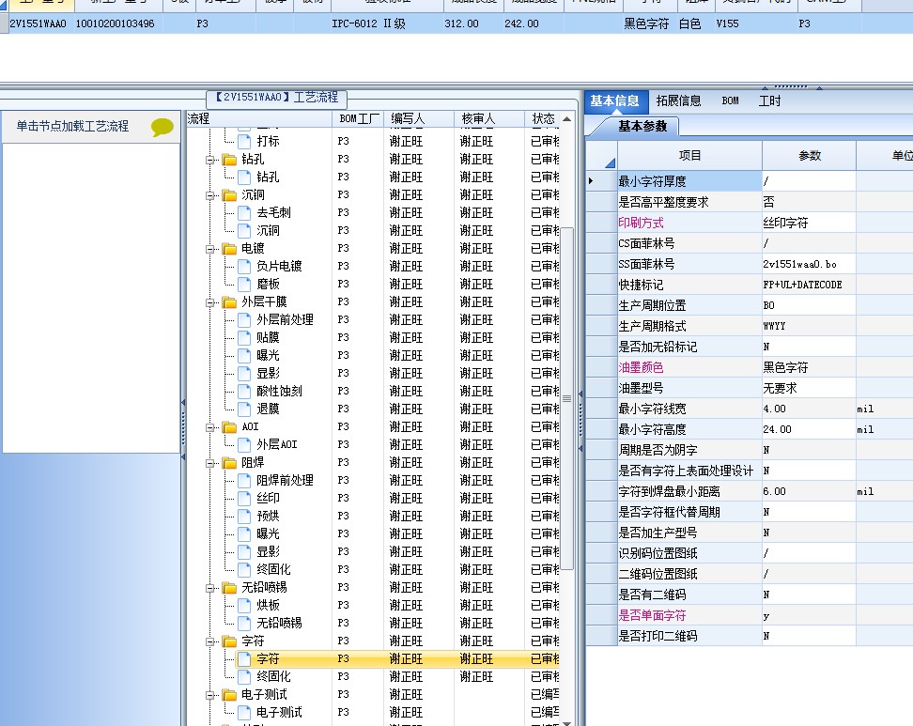This screenshot has width=913, height=726.
Task: Click the document icon beside 外层AOI
Action: tap(245, 445)
